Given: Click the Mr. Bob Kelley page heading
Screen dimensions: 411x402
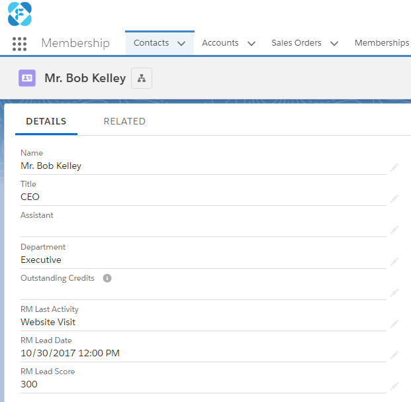Looking at the screenshot, I should tap(85, 78).
